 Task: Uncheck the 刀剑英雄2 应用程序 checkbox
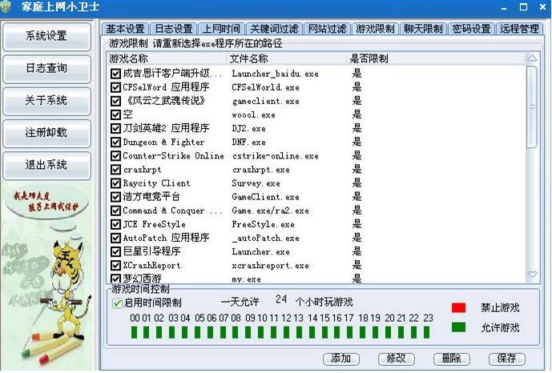click(x=115, y=128)
